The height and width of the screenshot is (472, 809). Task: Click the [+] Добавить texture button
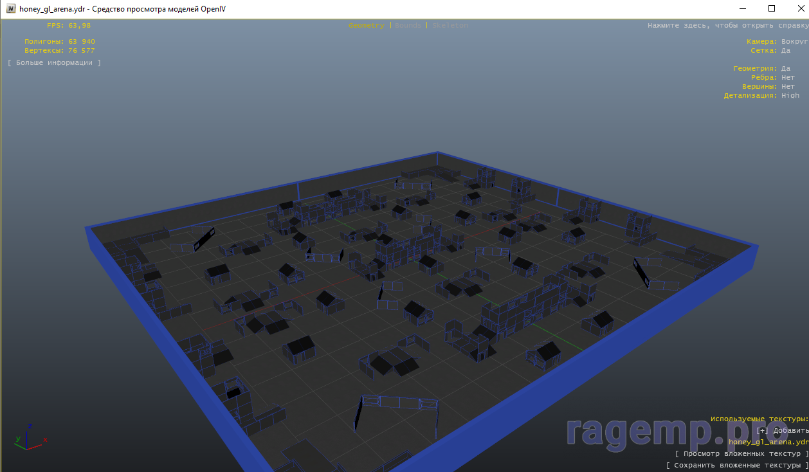pyautogui.click(x=782, y=431)
